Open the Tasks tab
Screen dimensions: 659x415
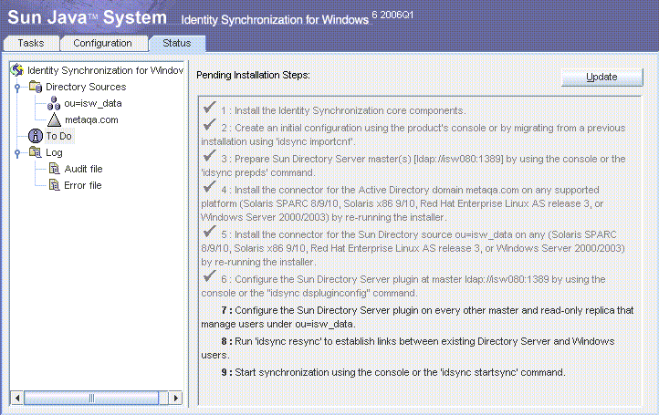[x=31, y=43]
